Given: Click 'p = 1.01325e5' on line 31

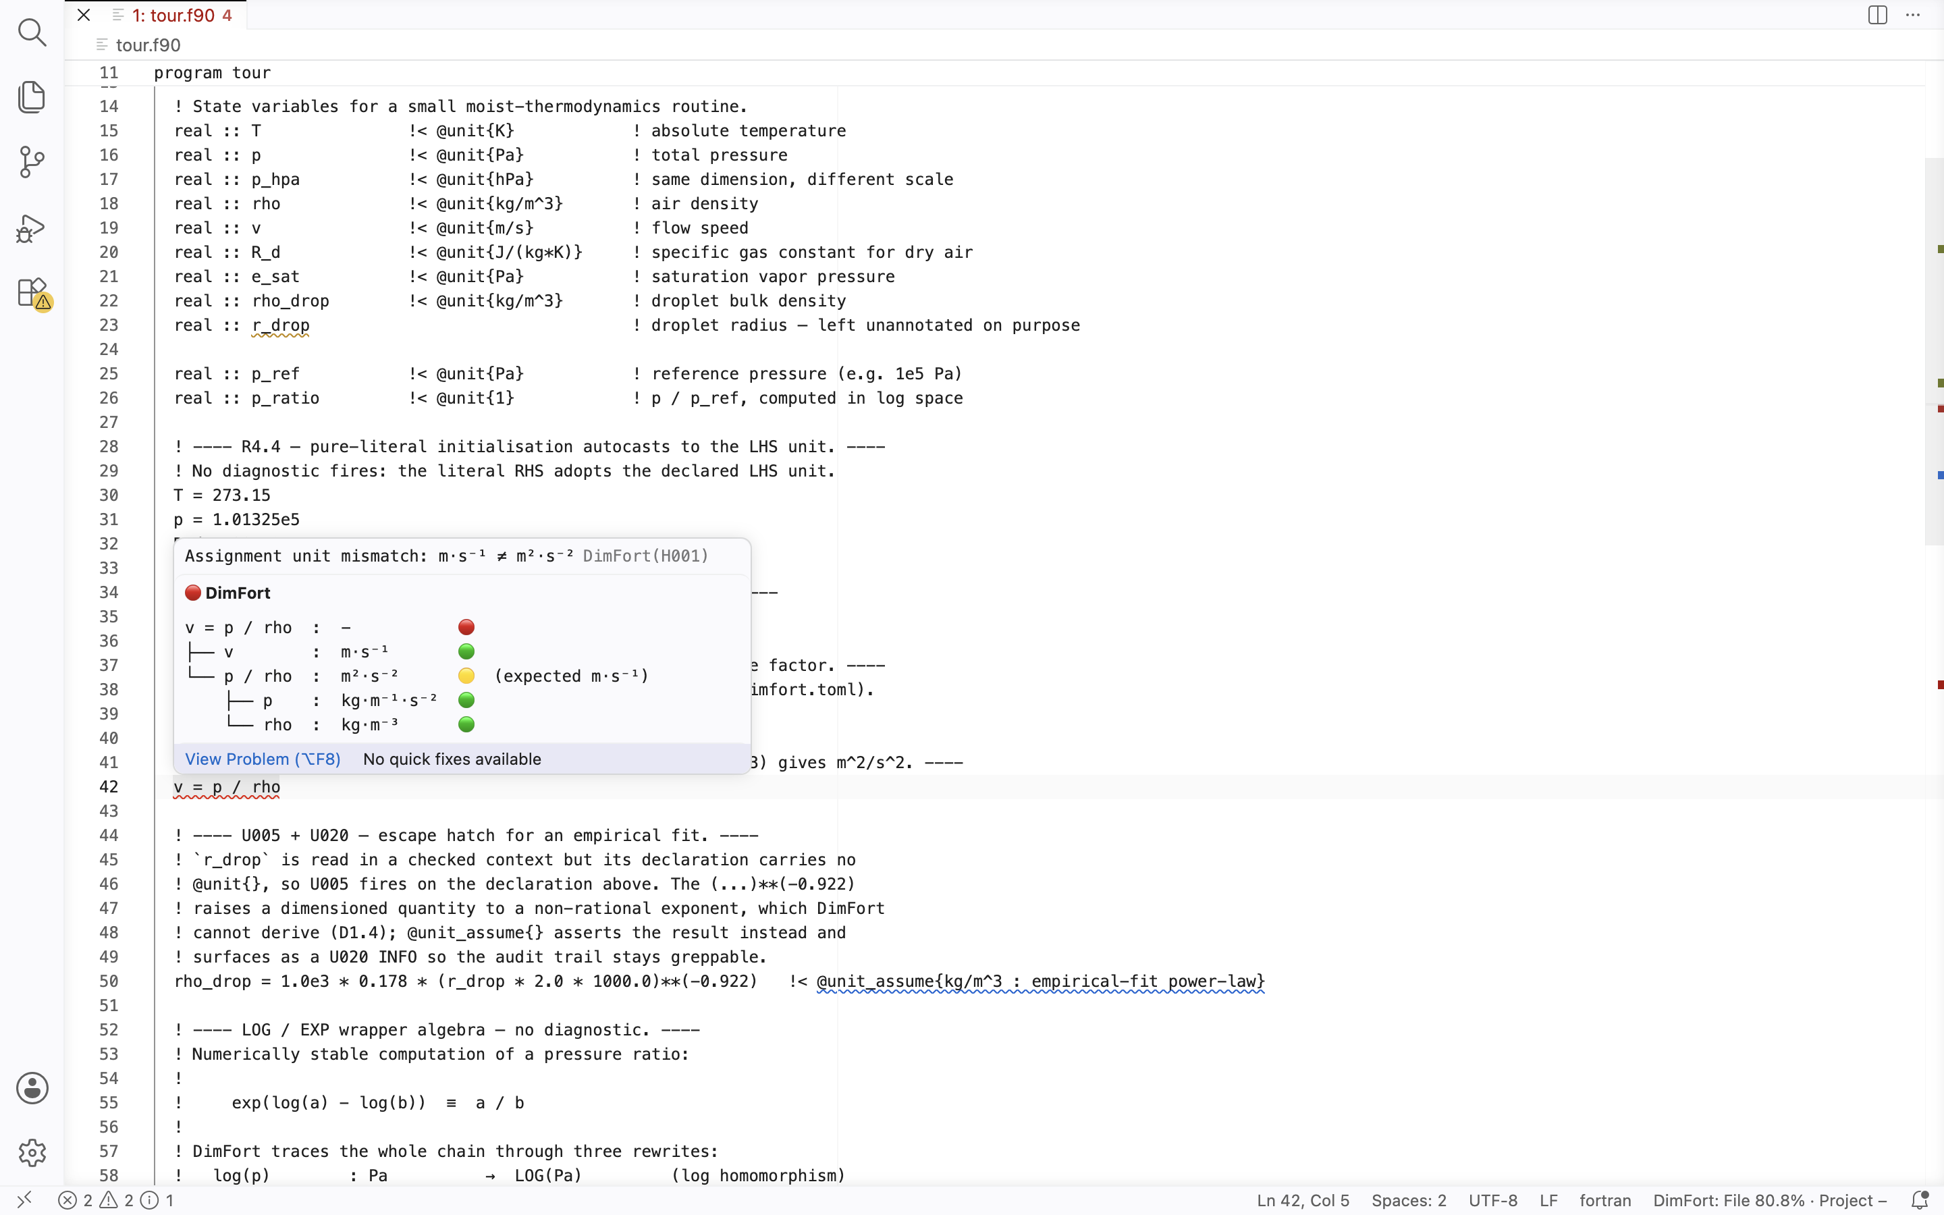Looking at the screenshot, I should point(236,520).
